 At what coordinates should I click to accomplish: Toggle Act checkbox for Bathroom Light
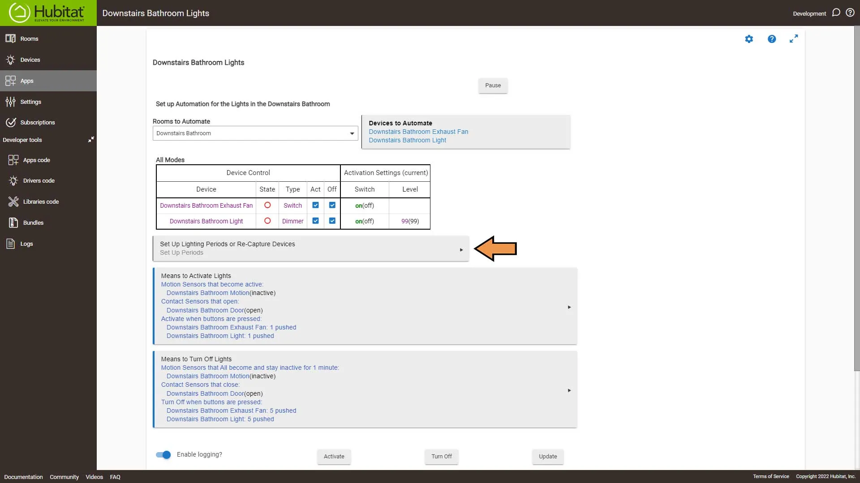[x=316, y=221]
